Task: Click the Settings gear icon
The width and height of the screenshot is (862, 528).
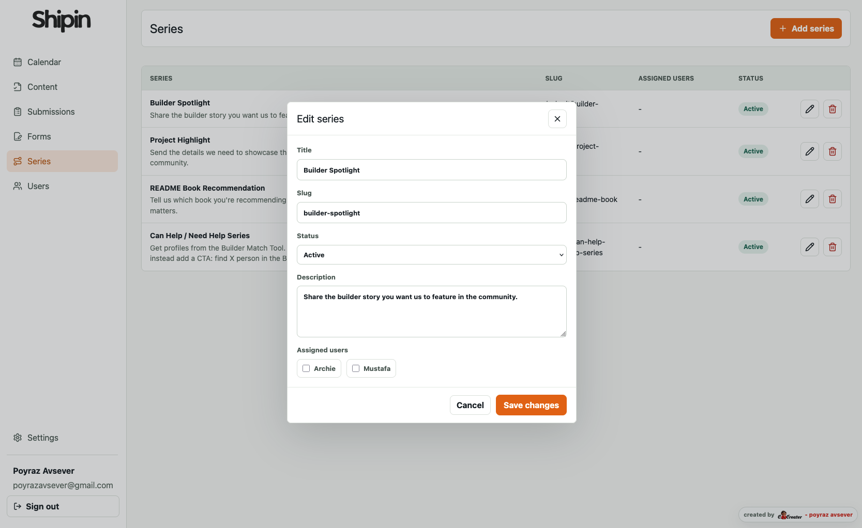Action: (x=18, y=438)
